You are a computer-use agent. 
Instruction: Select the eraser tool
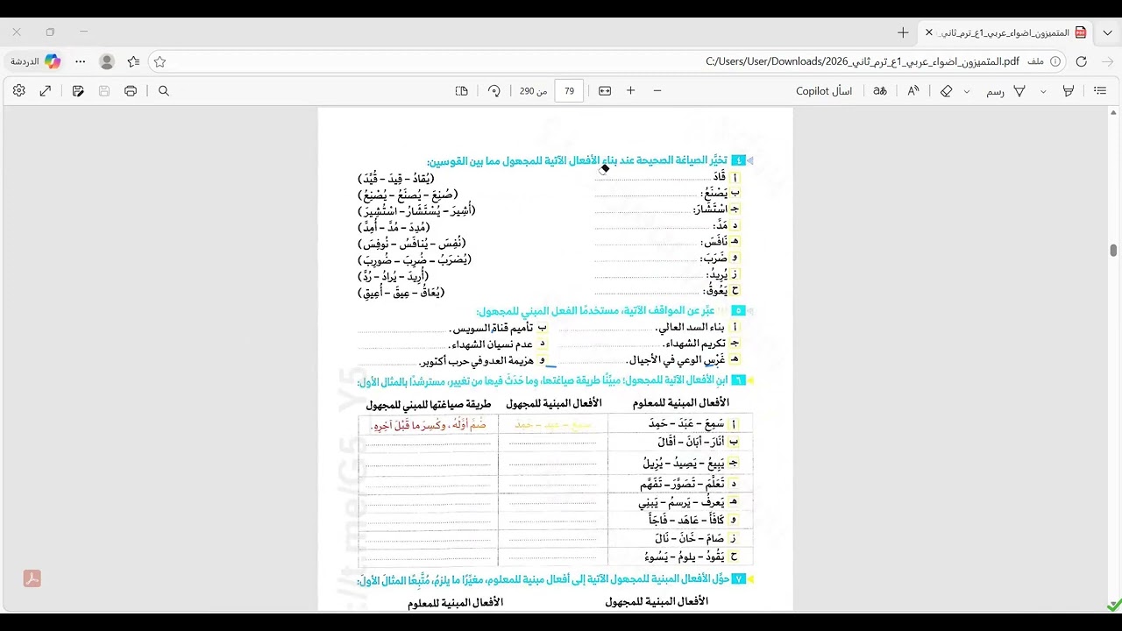click(946, 91)
